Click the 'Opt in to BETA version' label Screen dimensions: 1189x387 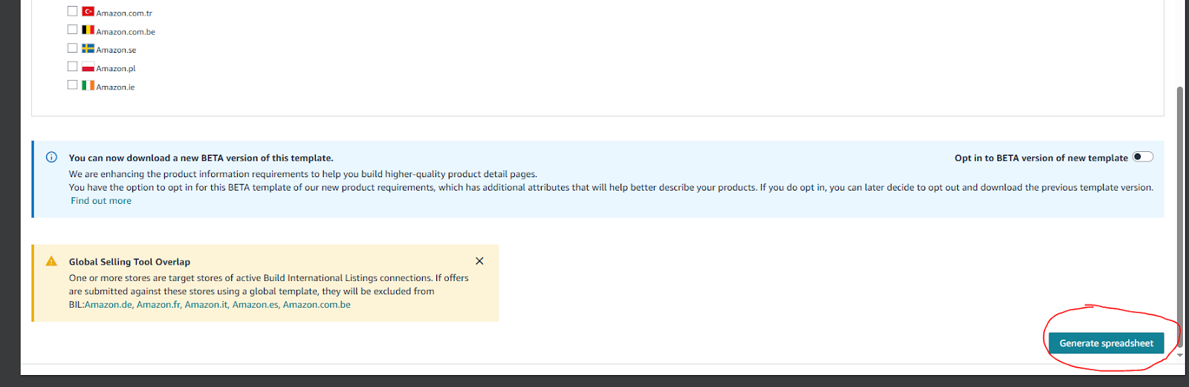point(1041,158)
